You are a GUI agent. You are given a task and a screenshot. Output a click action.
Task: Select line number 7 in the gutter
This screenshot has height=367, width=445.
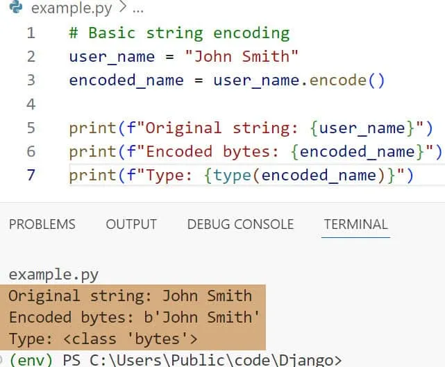(30, 175)
